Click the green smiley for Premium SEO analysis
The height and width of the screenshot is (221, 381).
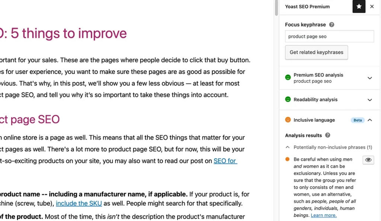coord(288,77)
